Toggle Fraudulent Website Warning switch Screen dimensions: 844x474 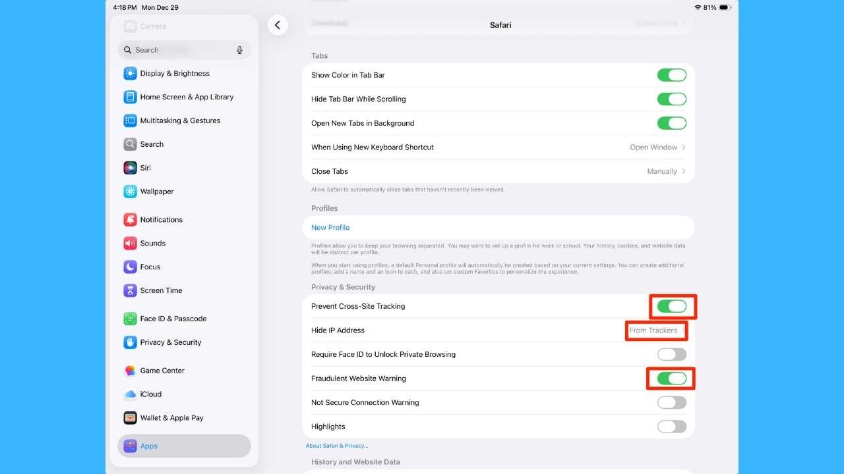672,379
